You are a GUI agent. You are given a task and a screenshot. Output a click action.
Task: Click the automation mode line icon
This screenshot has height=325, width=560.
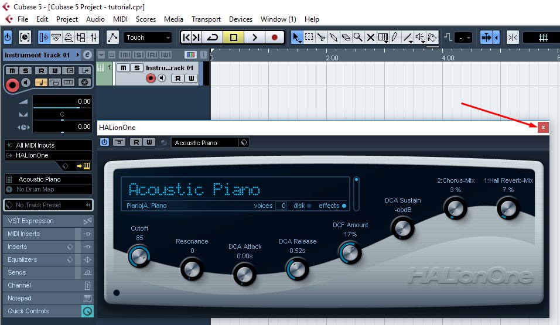[x=112, y=37]
